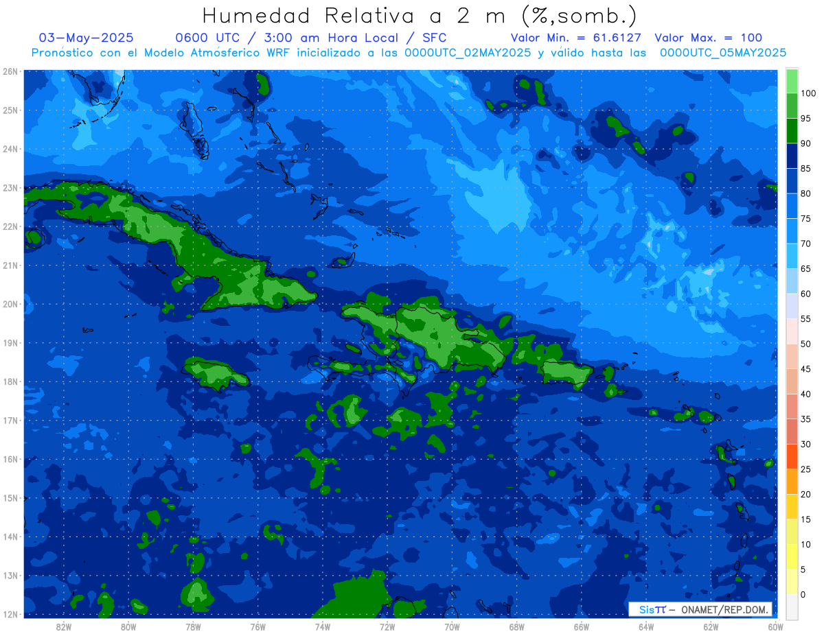Screen dimensions: 824x636
Task: Select the dark green swatch between 90 and 95
Action: [792, 131]
